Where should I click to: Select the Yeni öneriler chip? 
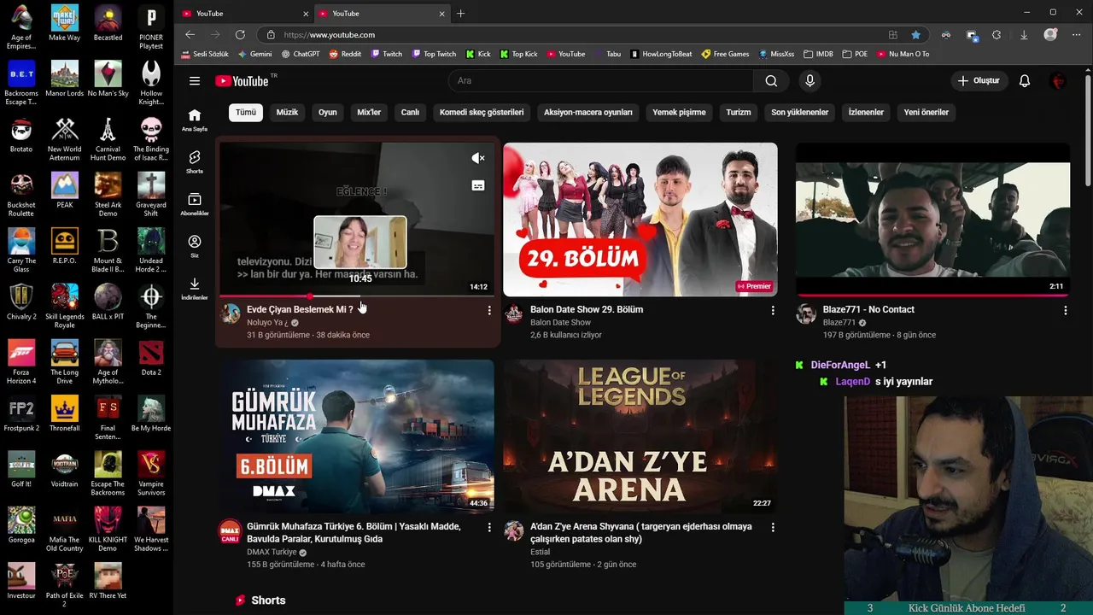click(x=926, y=112)
